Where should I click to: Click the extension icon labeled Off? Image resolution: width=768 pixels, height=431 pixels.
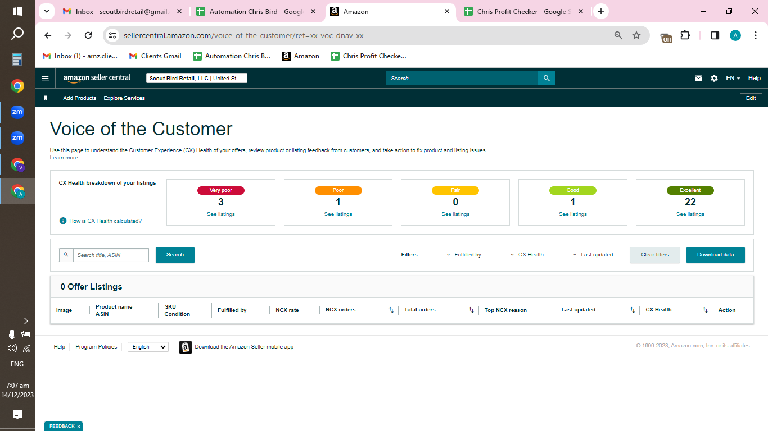pyautogui.click(x=667, y=36)
